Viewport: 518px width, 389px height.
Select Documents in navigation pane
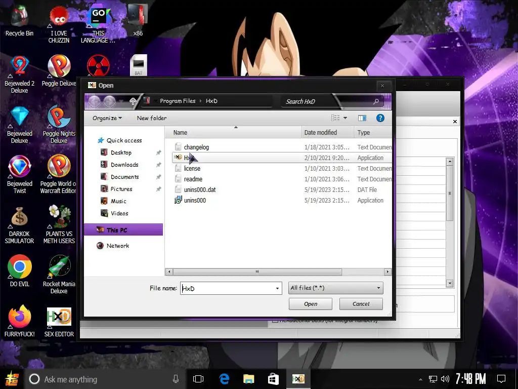click(124, 177)
